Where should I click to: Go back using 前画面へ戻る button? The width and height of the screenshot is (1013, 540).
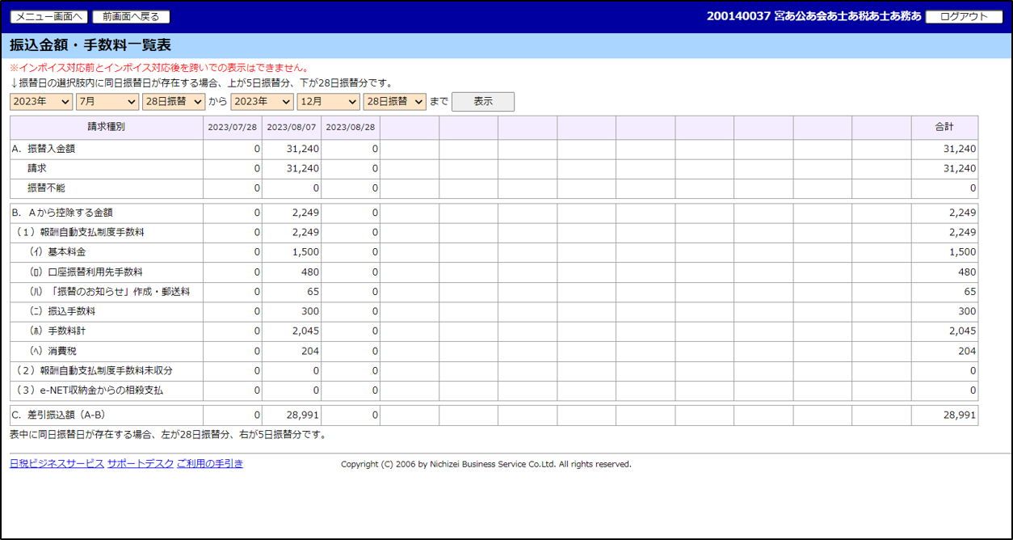[131, 16]
